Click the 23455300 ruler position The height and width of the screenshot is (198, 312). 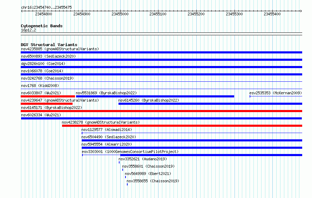[234, 14]
